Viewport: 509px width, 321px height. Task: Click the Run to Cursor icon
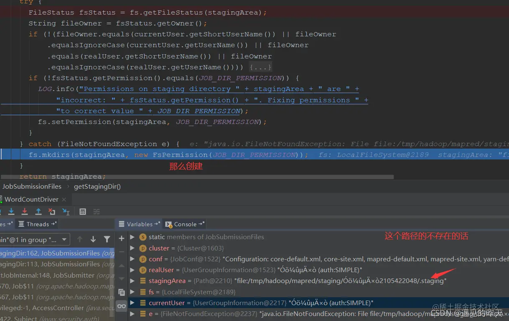[x=66, y=211]
